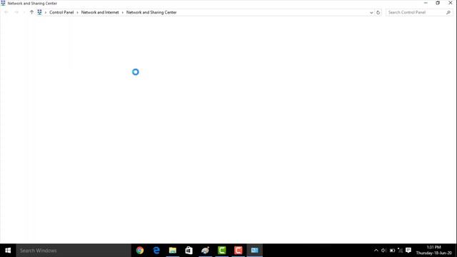Open recent locations dropdown beside Forward arrow
The height and width of the screenshot is (257, 457).
pyautogui.click(x=24, y=13)
